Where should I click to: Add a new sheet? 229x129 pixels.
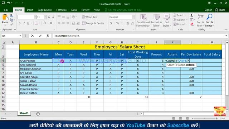[x=38, y=114]
